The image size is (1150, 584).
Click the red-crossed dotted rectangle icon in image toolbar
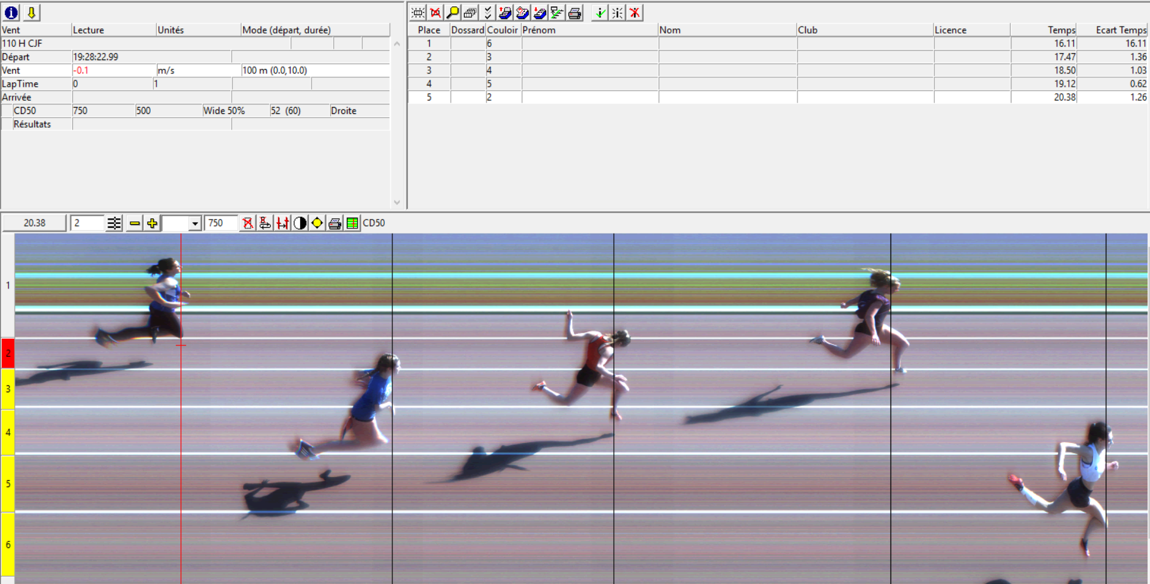247,223
